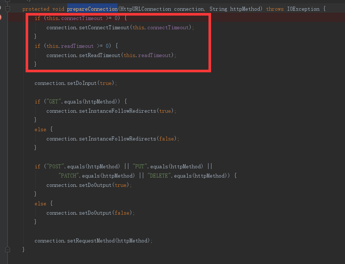Click the "POST" string literal

tap(55, 166)
